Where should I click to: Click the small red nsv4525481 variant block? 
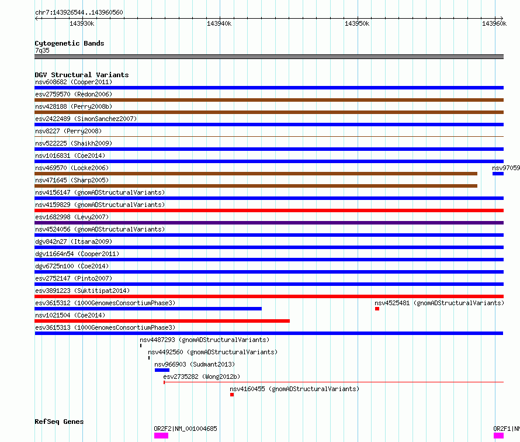click(377, 309)
